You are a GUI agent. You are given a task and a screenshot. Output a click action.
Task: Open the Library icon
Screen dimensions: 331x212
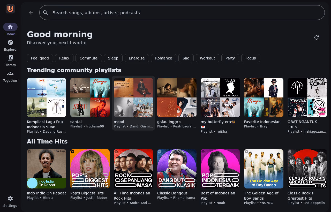tap(10, 58)
